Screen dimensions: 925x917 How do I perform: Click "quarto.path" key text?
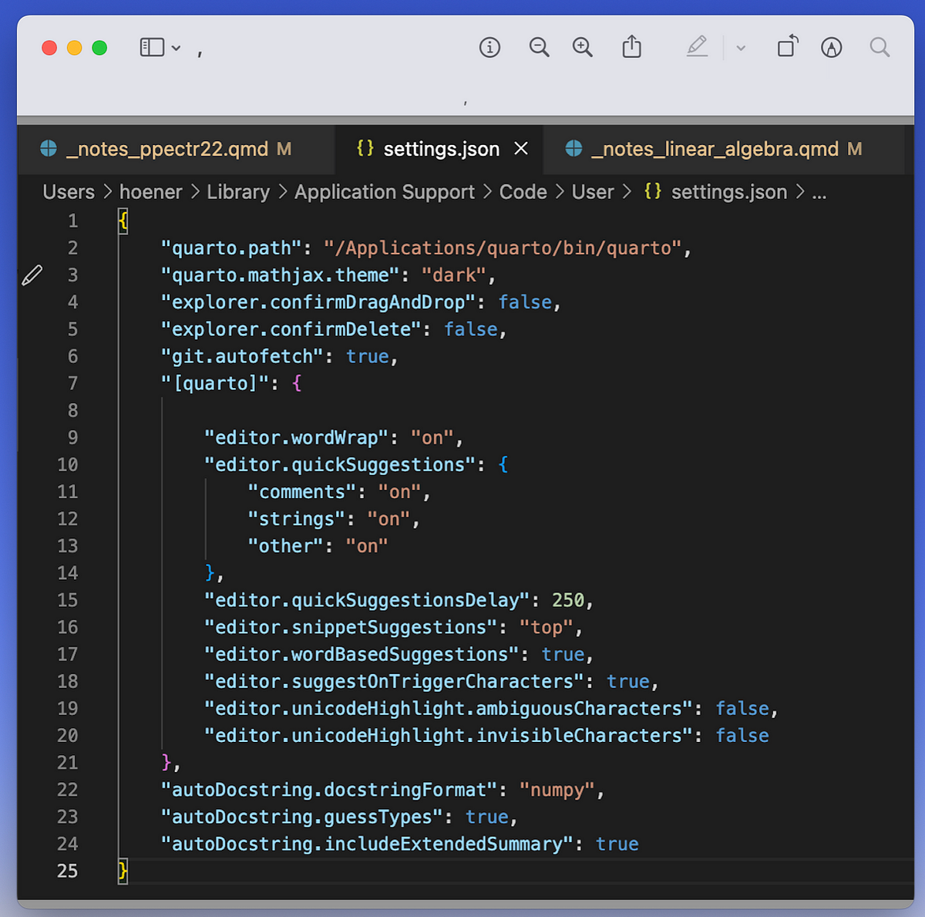click(231, 248)
